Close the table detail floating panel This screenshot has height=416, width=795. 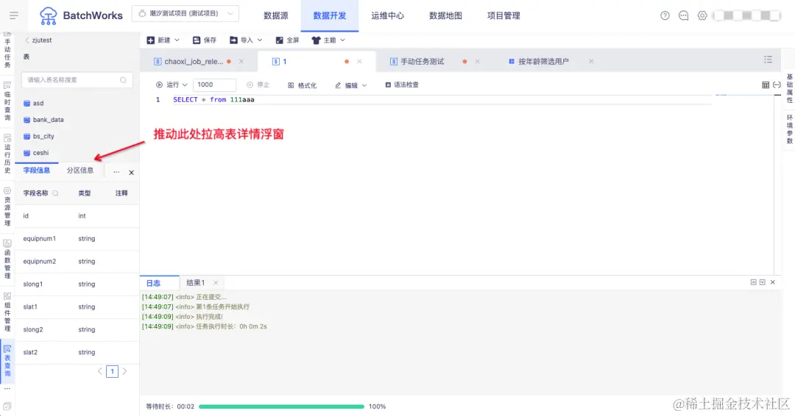click(x=131, y=173)
